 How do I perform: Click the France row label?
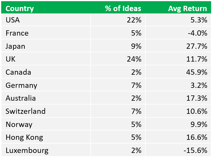point(17,33)
